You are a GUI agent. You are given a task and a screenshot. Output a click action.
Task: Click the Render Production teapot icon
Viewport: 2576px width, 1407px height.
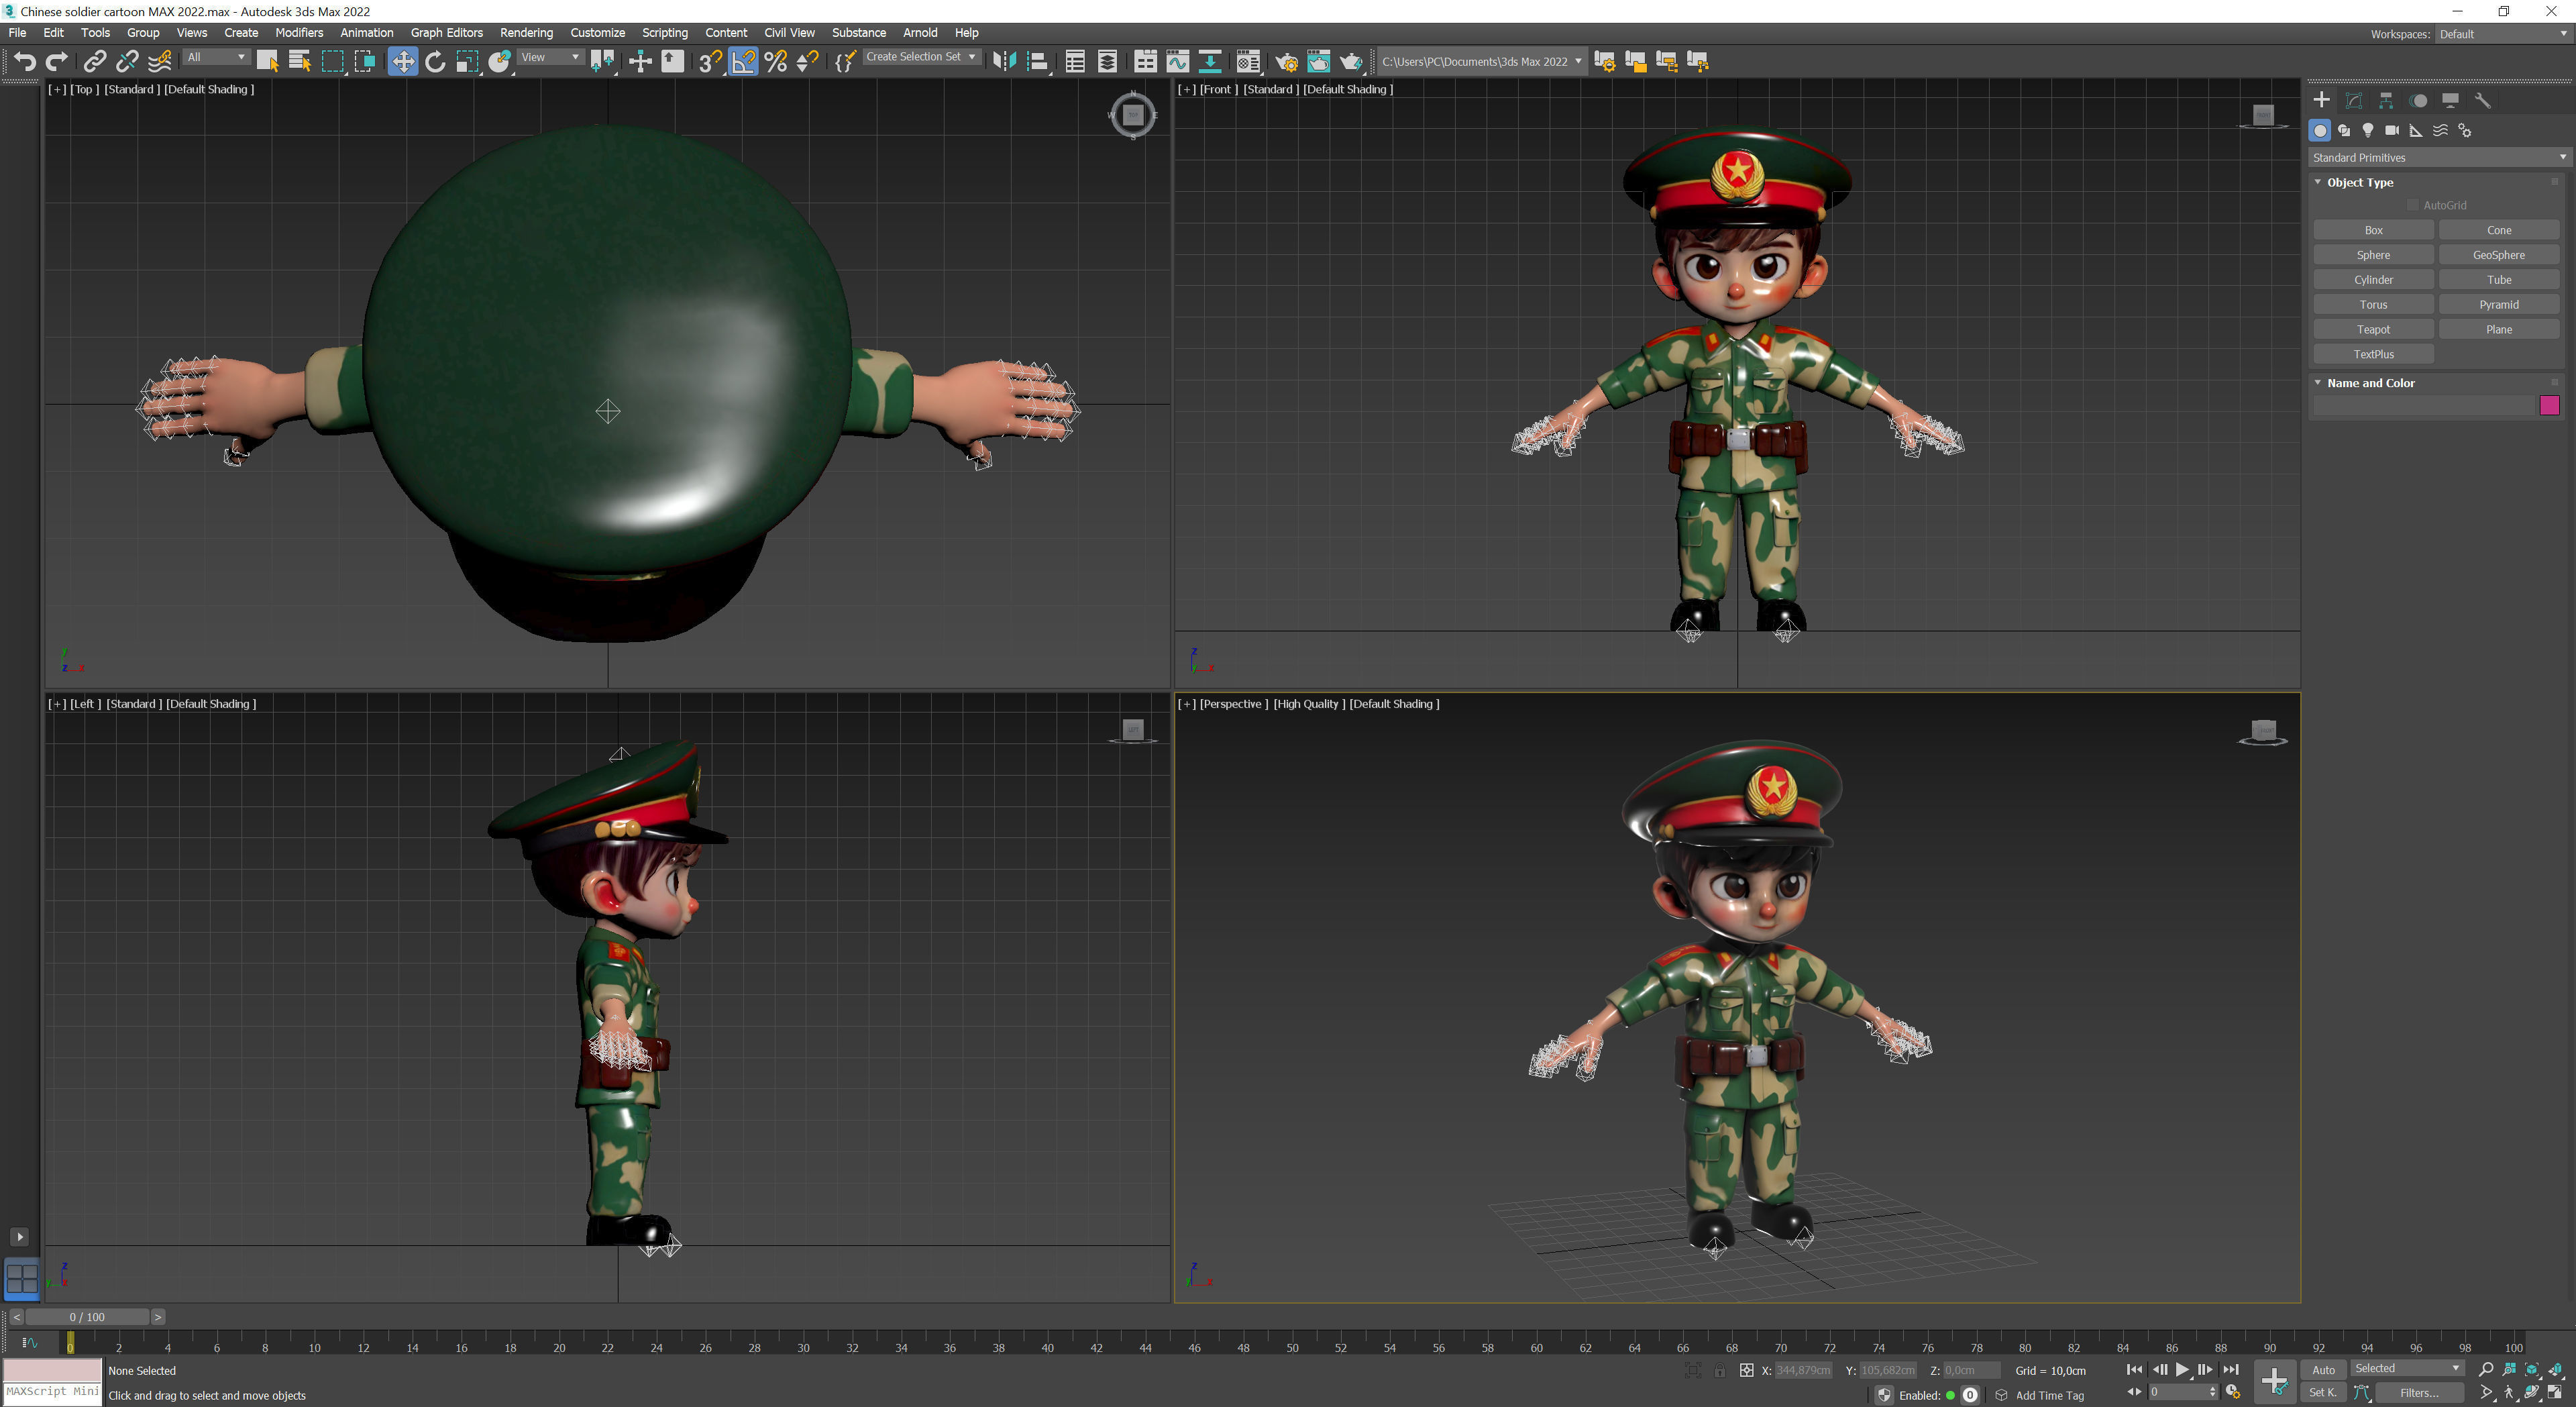click(1351, 62)
